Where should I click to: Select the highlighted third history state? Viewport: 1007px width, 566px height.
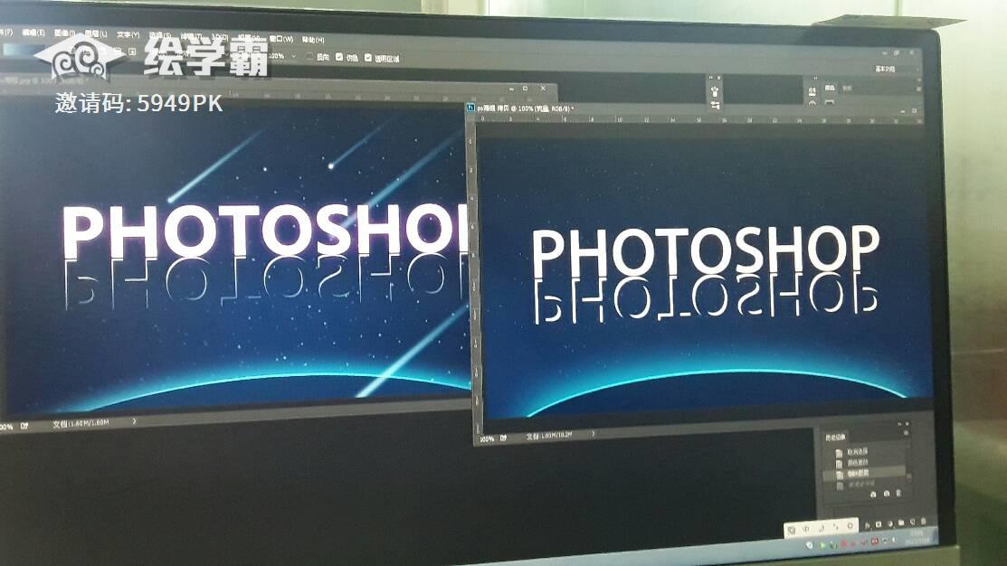pos(864,473)
